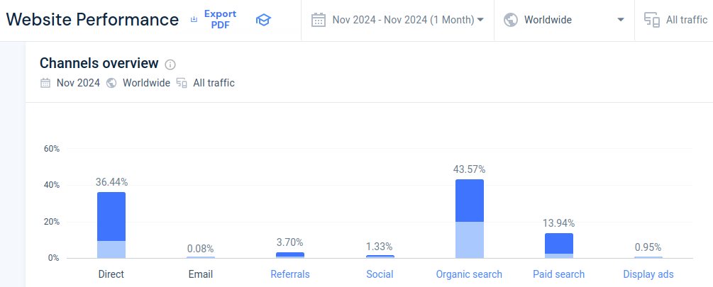Click the Paid search bar at 13.94%
The image size is (713, 287).
(x=559, y=245)
